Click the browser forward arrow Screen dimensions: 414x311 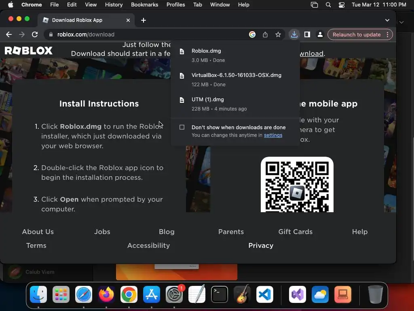[22, 34]
